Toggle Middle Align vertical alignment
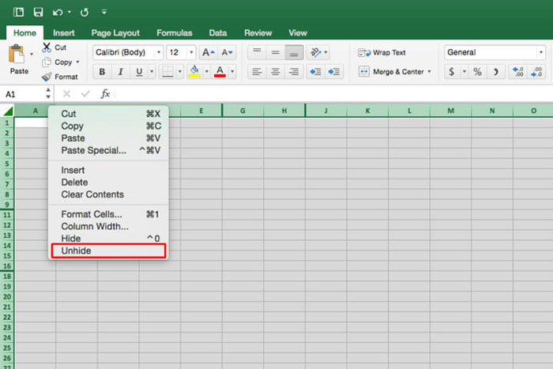 tap(276, 53)
